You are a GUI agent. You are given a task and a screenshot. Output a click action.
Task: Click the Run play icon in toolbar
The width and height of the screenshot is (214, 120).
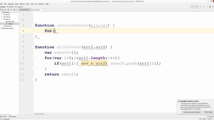tap(201, 7)
